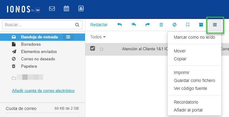The image size is (229, 117).
Task: Click the Buscar search input field
Action: pyautogui.click(x=42, y=25)
